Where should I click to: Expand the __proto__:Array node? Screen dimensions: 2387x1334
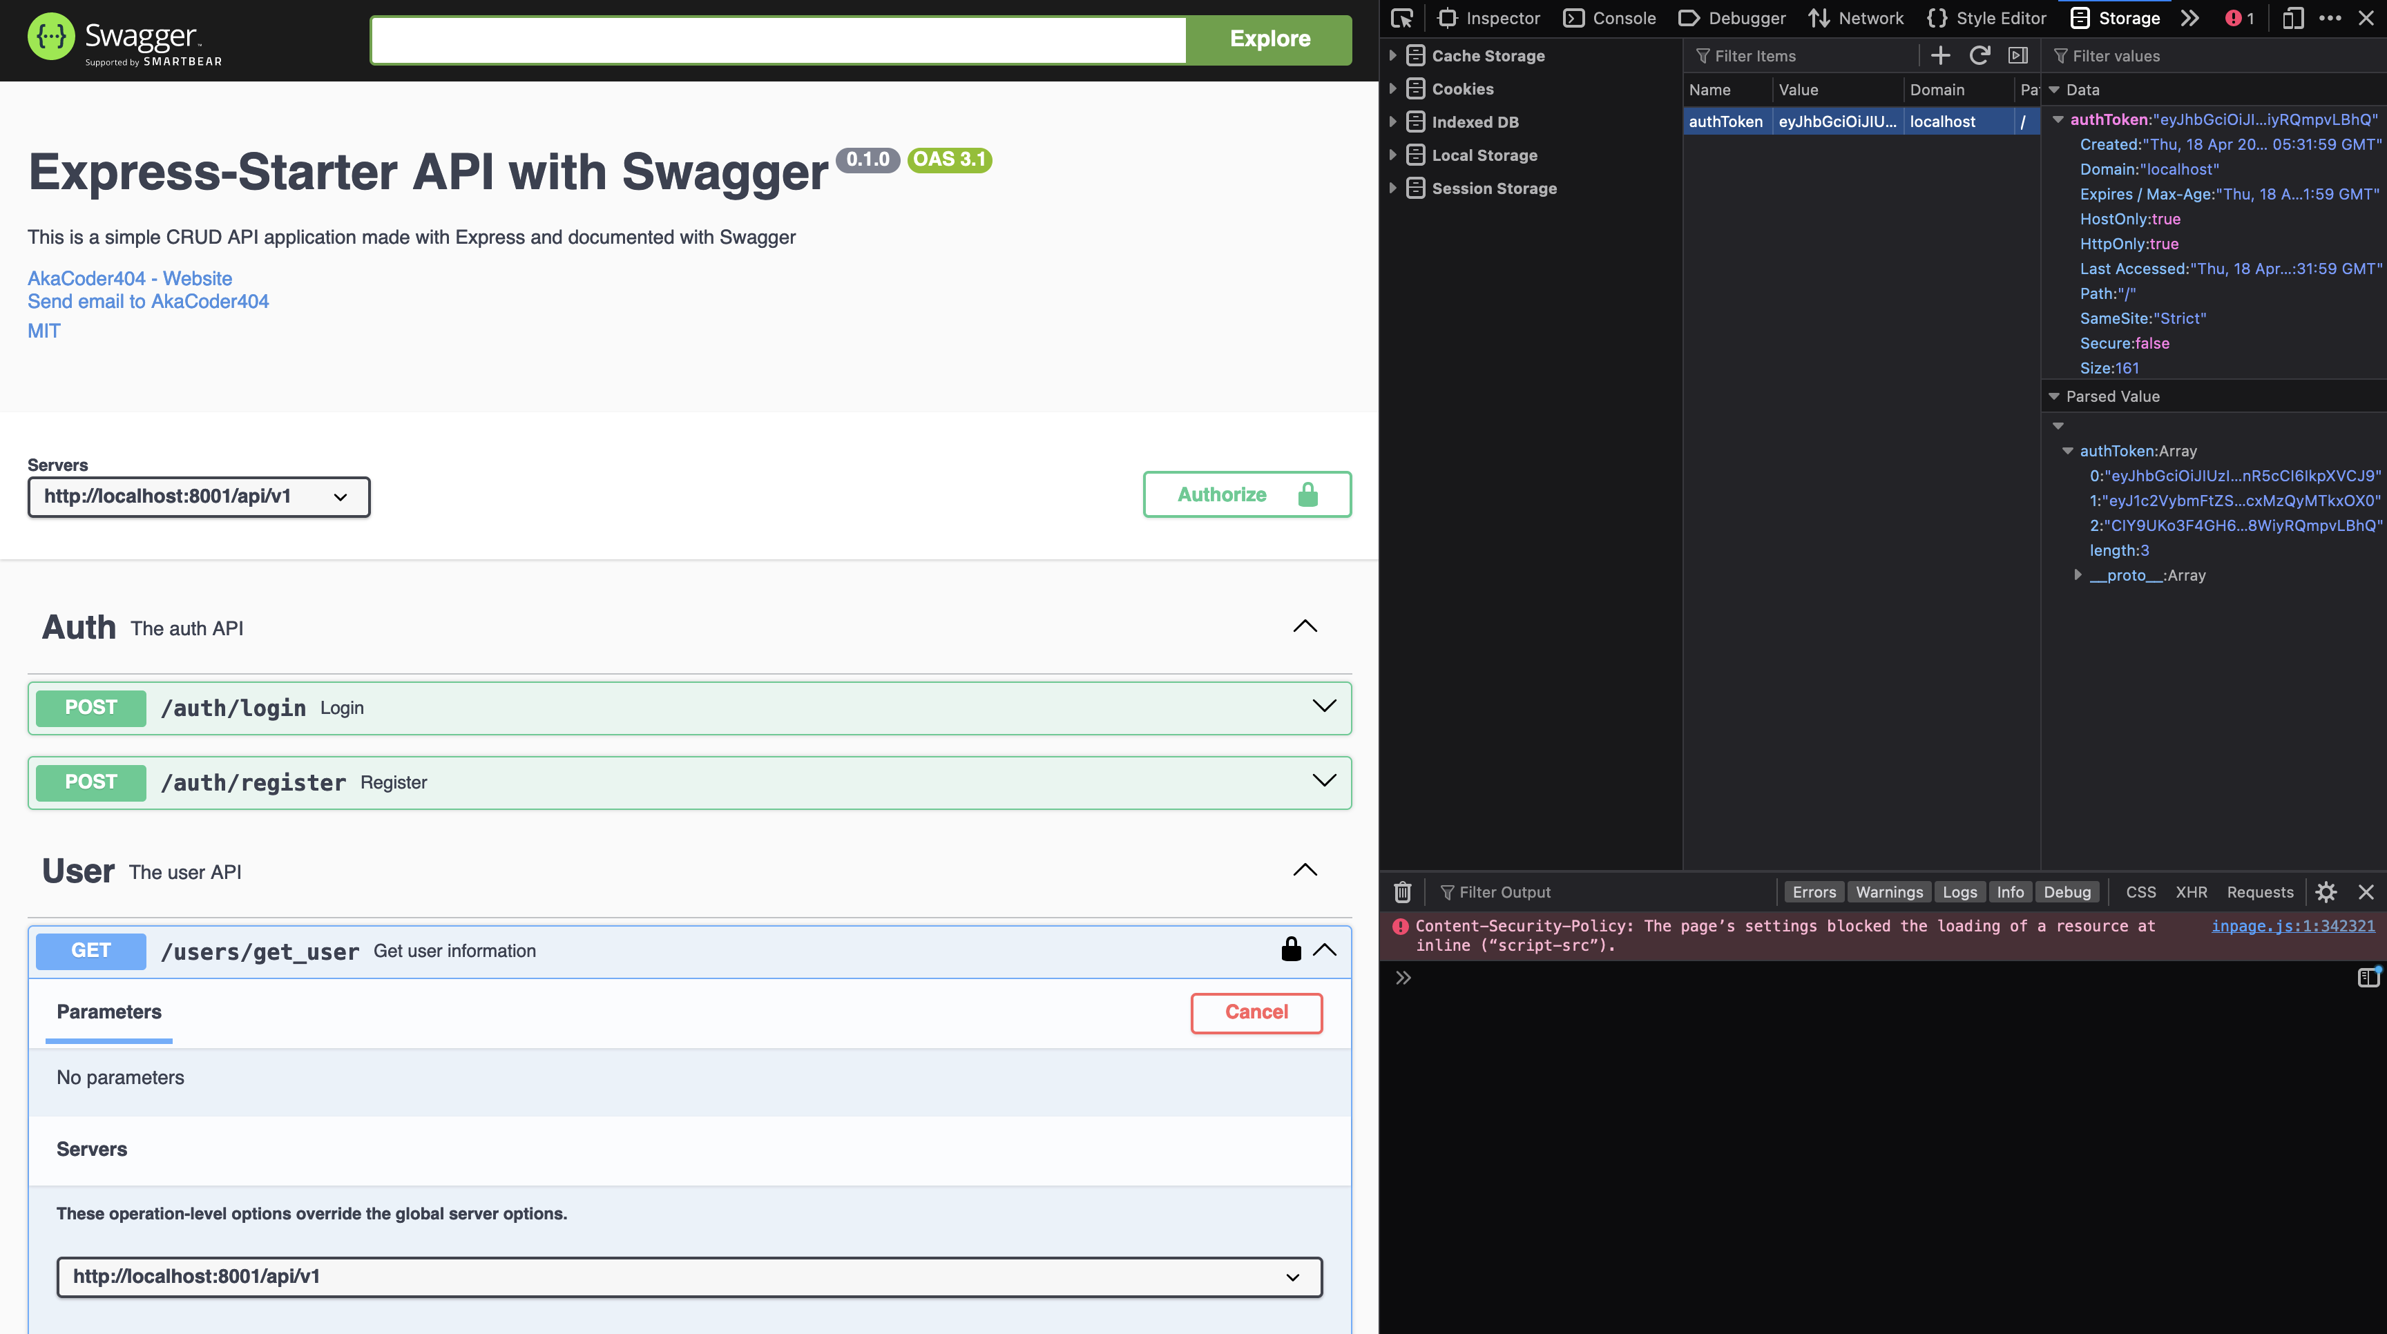(2078, 575)
